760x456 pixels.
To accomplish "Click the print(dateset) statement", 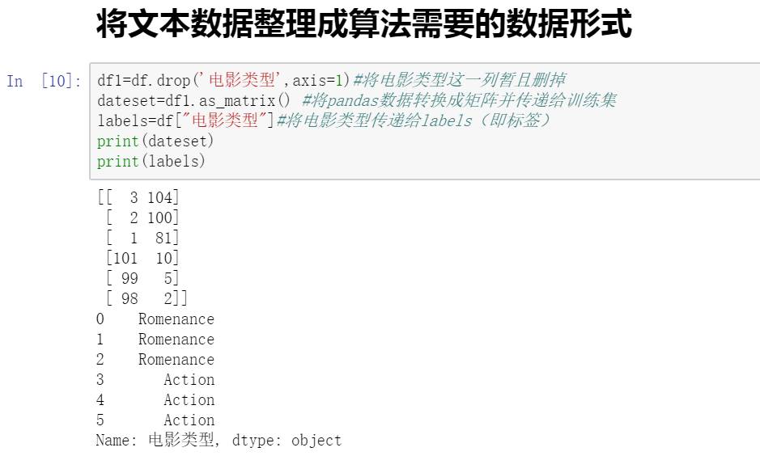I will [155, 141].
